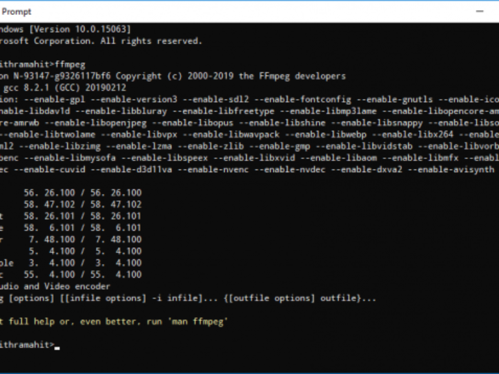Screen dimensions: 499x374
Task: Click the "gcc 8.2.1 (GCC) 20190212" line
Action: point(65,88)
